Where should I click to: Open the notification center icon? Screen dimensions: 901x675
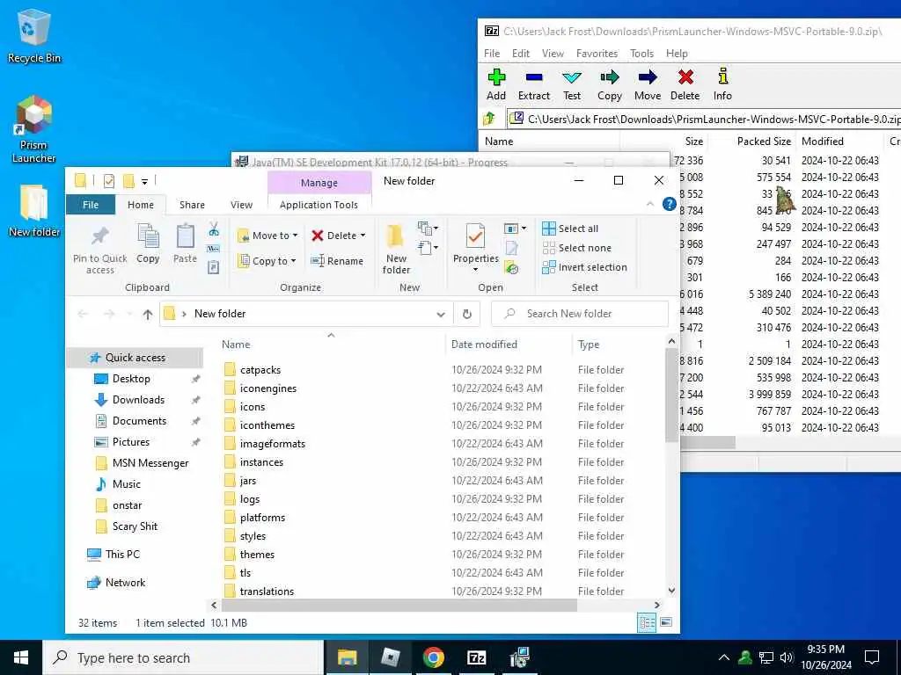pyautogui.click(x=872, y=657)
